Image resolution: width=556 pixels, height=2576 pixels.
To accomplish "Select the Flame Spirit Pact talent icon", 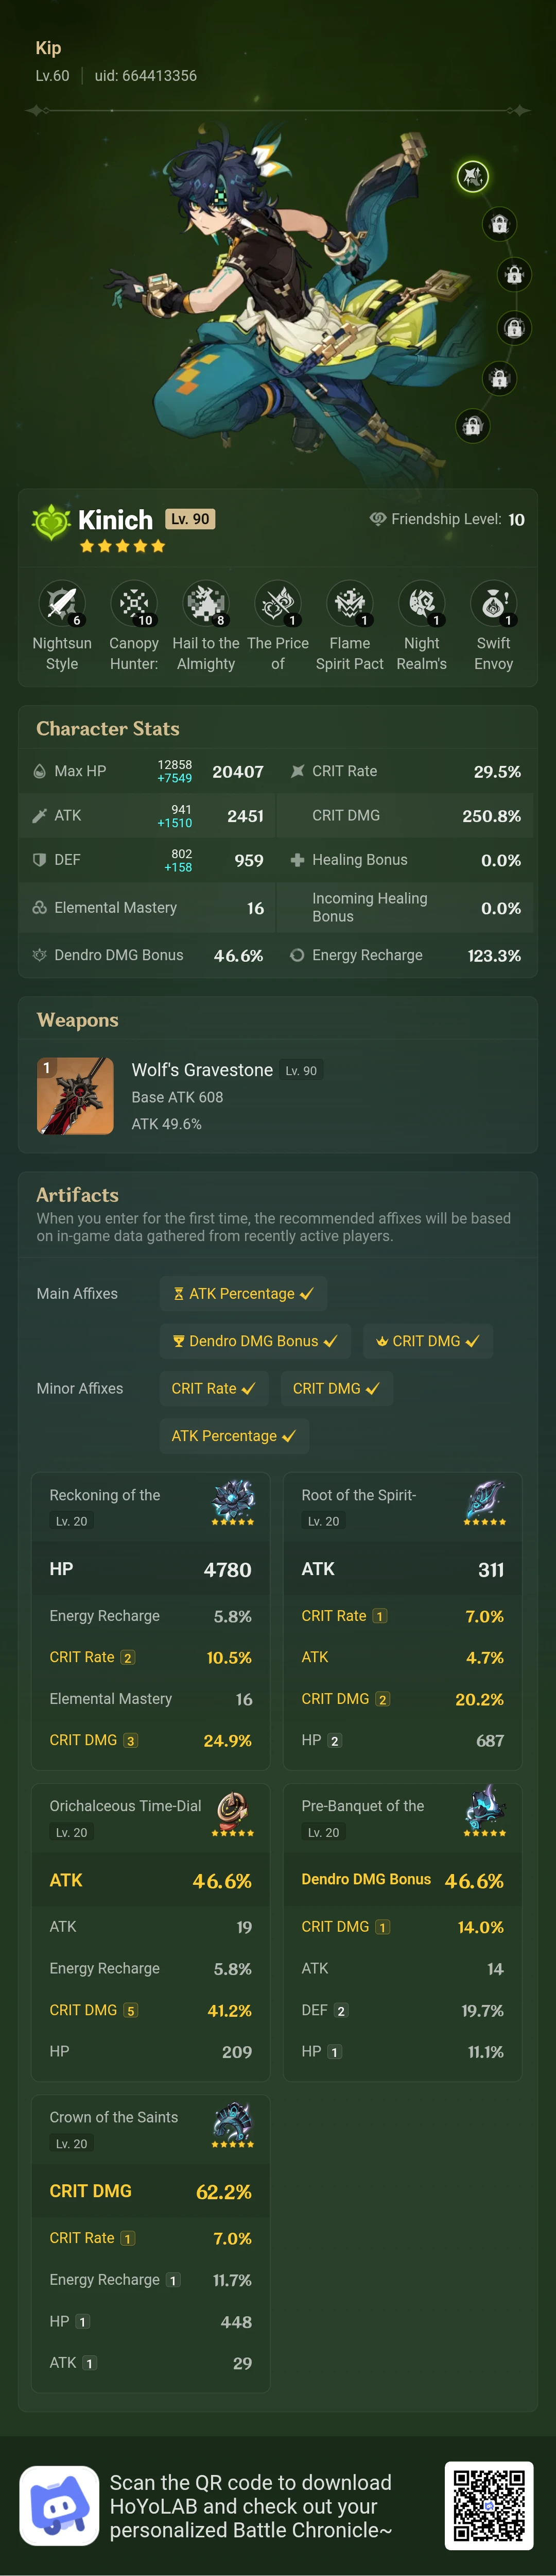I will click(350, 604).
